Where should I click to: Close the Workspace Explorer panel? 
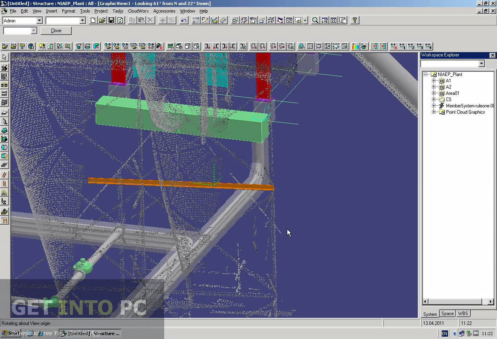click(x=492, y=55)
